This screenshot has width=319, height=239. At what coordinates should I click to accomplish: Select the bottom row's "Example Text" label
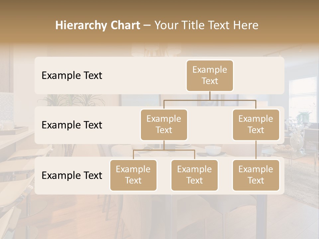click(72, 176)
